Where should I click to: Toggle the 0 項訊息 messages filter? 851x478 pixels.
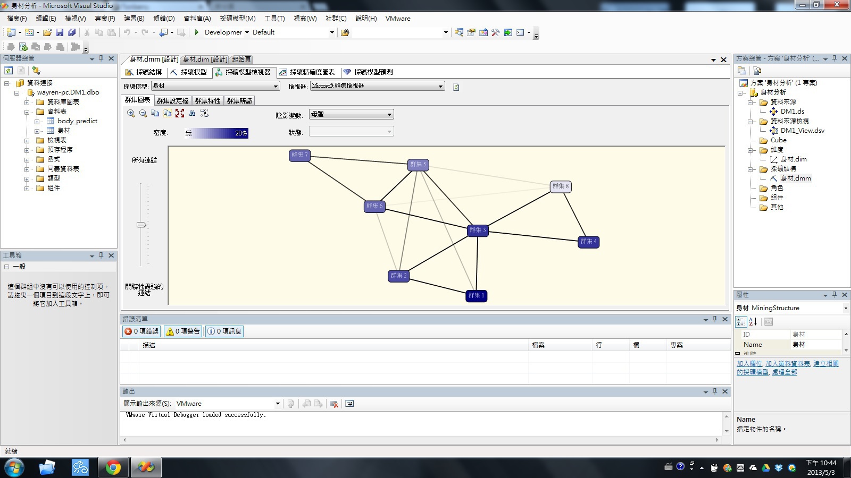(224, 331)
